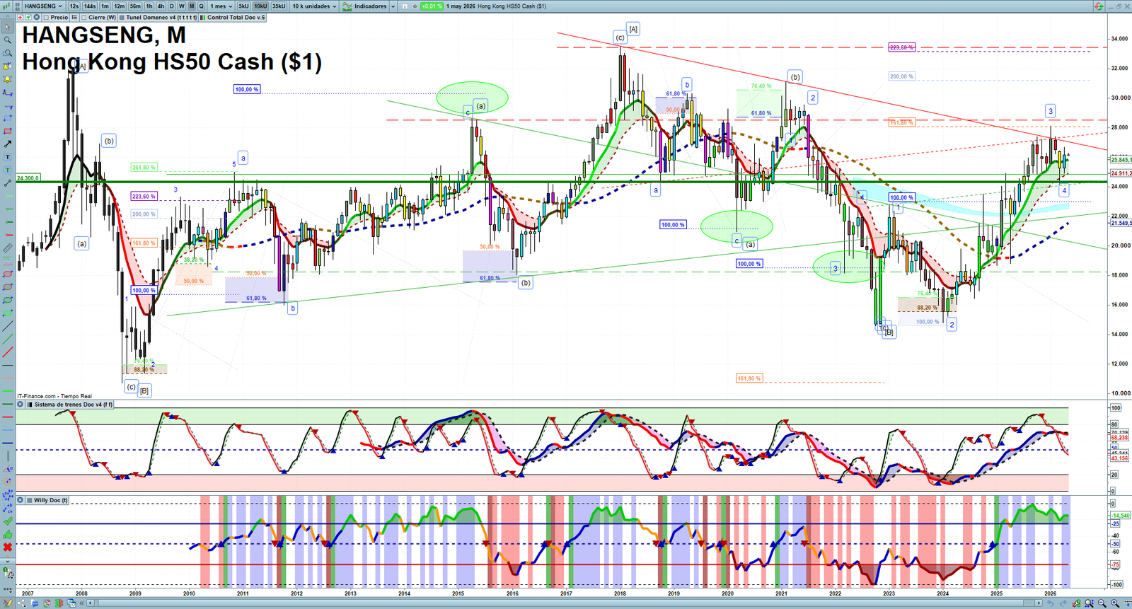
Task: Select the blue rectangle drawing tool
Action: pos(8,118)
